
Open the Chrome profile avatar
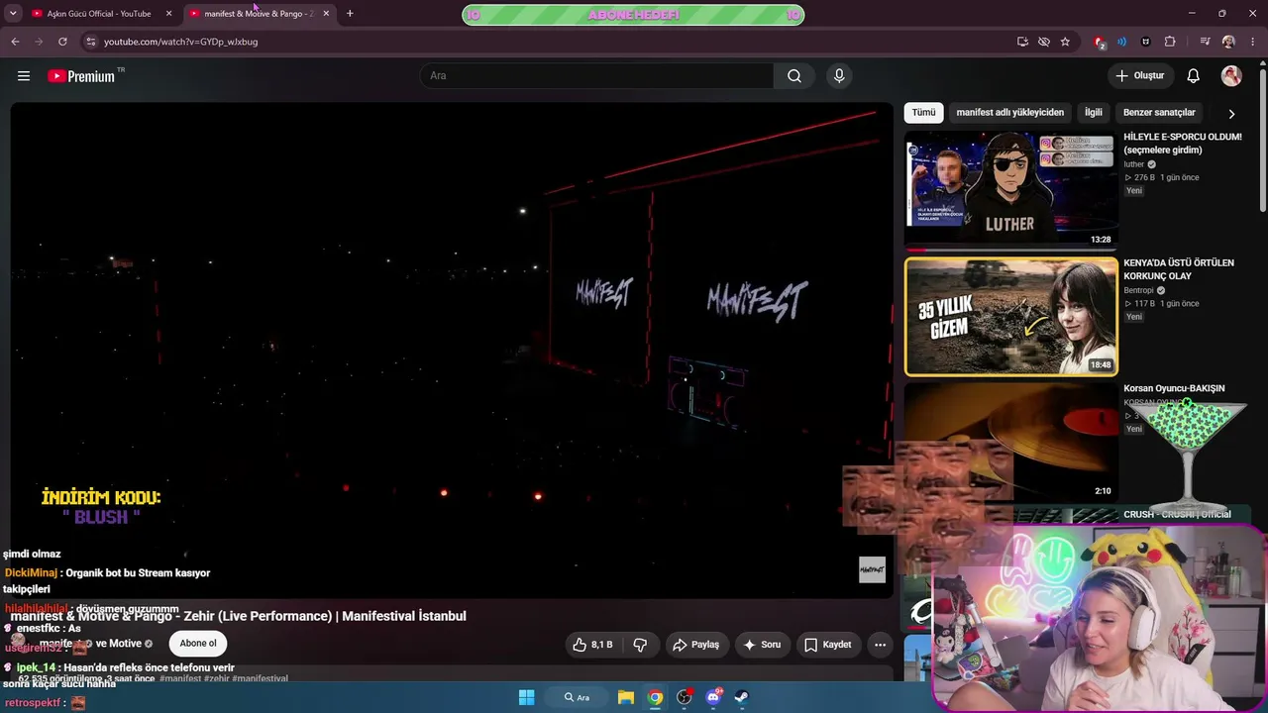pyautogui.click(x=1228, y=42)
